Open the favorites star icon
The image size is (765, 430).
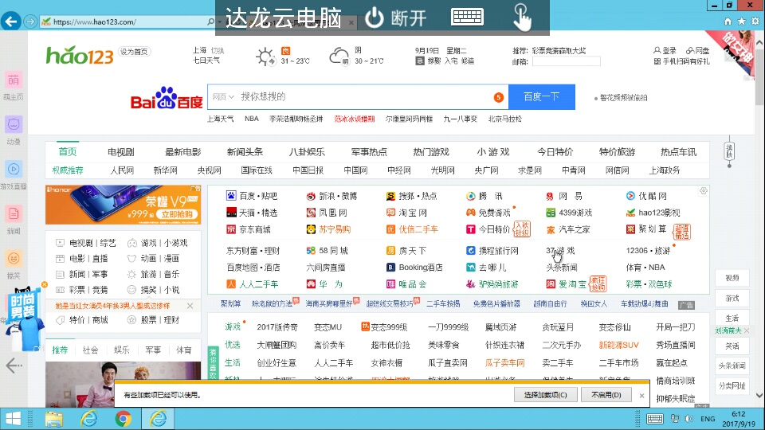[742, 21]
